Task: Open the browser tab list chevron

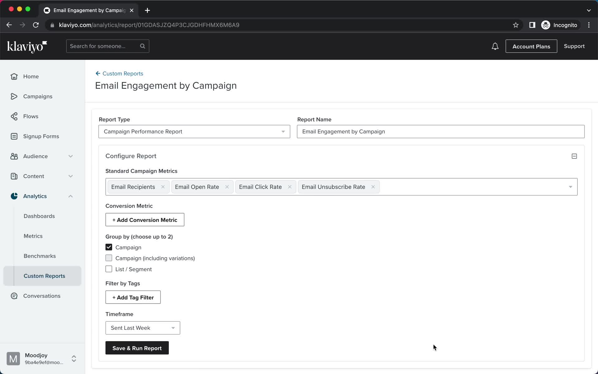Action: click(x=589, y=10)
